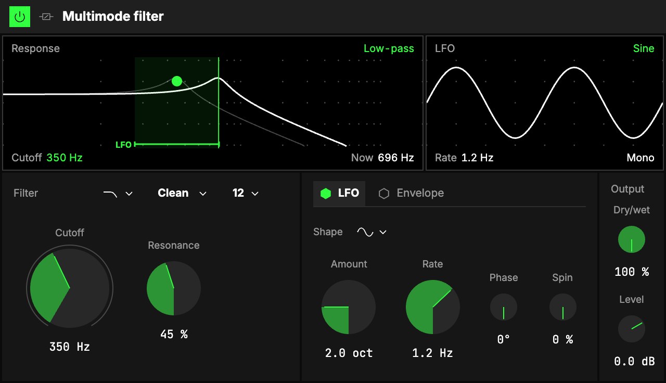Click the bypass routing icon beside the title
The width and height of the screenshot is (666, 383).
[46, 17]
